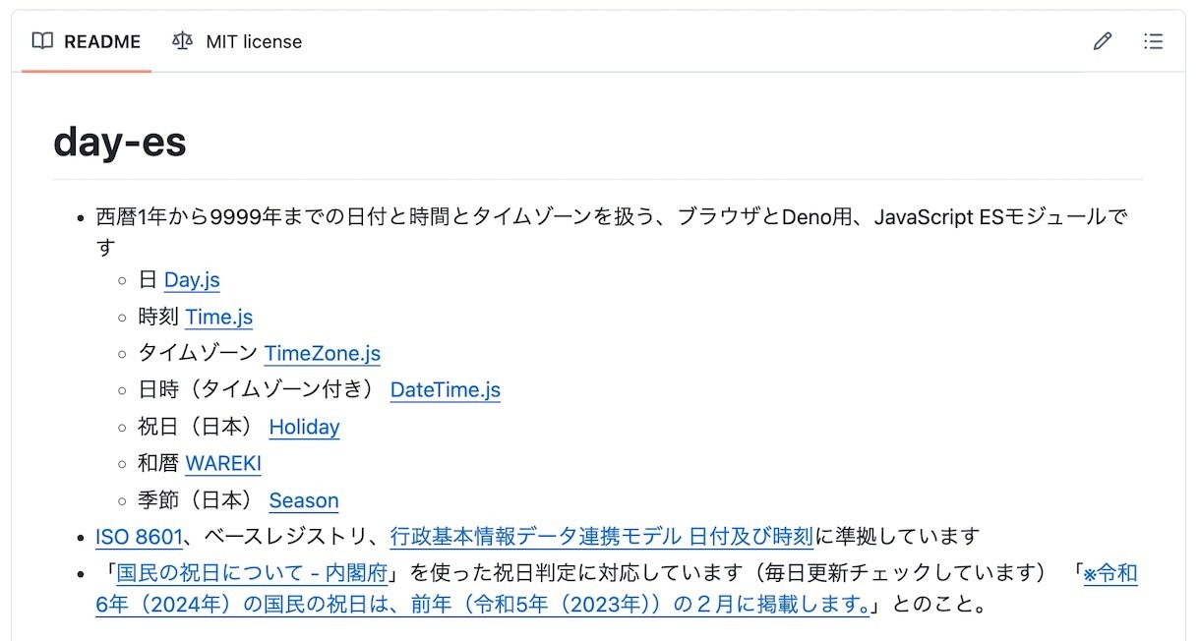The width and height of the screenshot is (1200, 641).
Task: Open the ISO 8601 link
Action: [139, 537]
